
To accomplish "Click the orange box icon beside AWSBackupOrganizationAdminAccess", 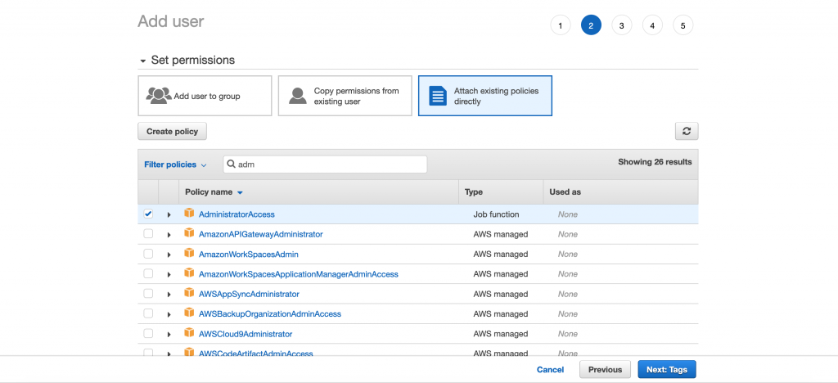I will [189, 313].
